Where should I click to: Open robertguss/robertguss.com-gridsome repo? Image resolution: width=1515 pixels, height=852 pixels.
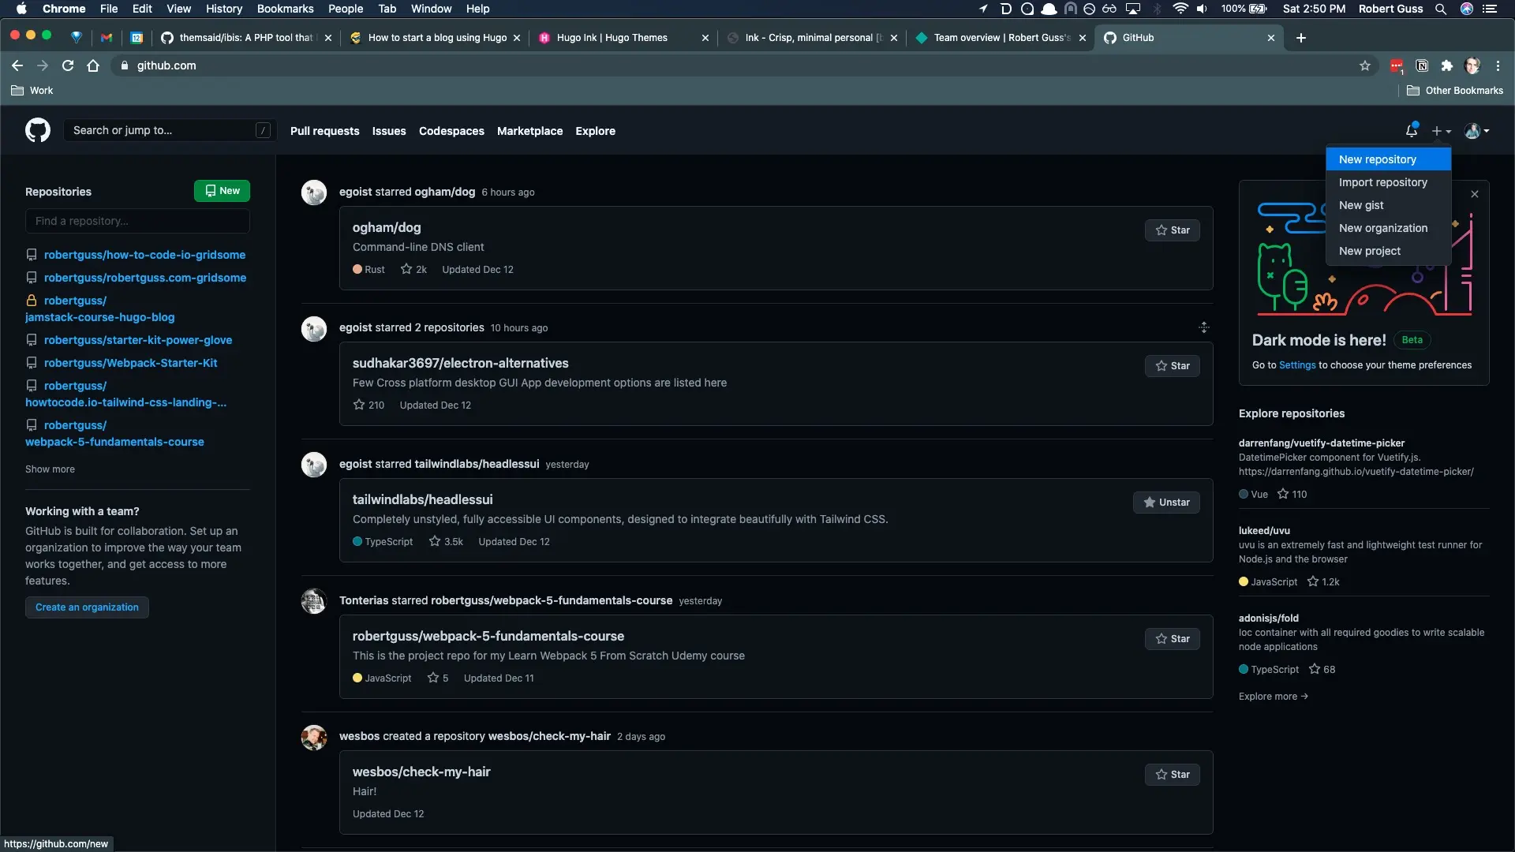click(x=145, y=278)
